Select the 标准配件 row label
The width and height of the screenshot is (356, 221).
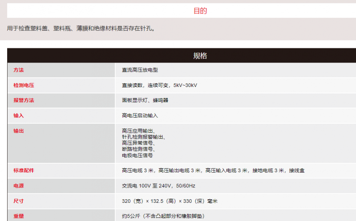point(24,170)
